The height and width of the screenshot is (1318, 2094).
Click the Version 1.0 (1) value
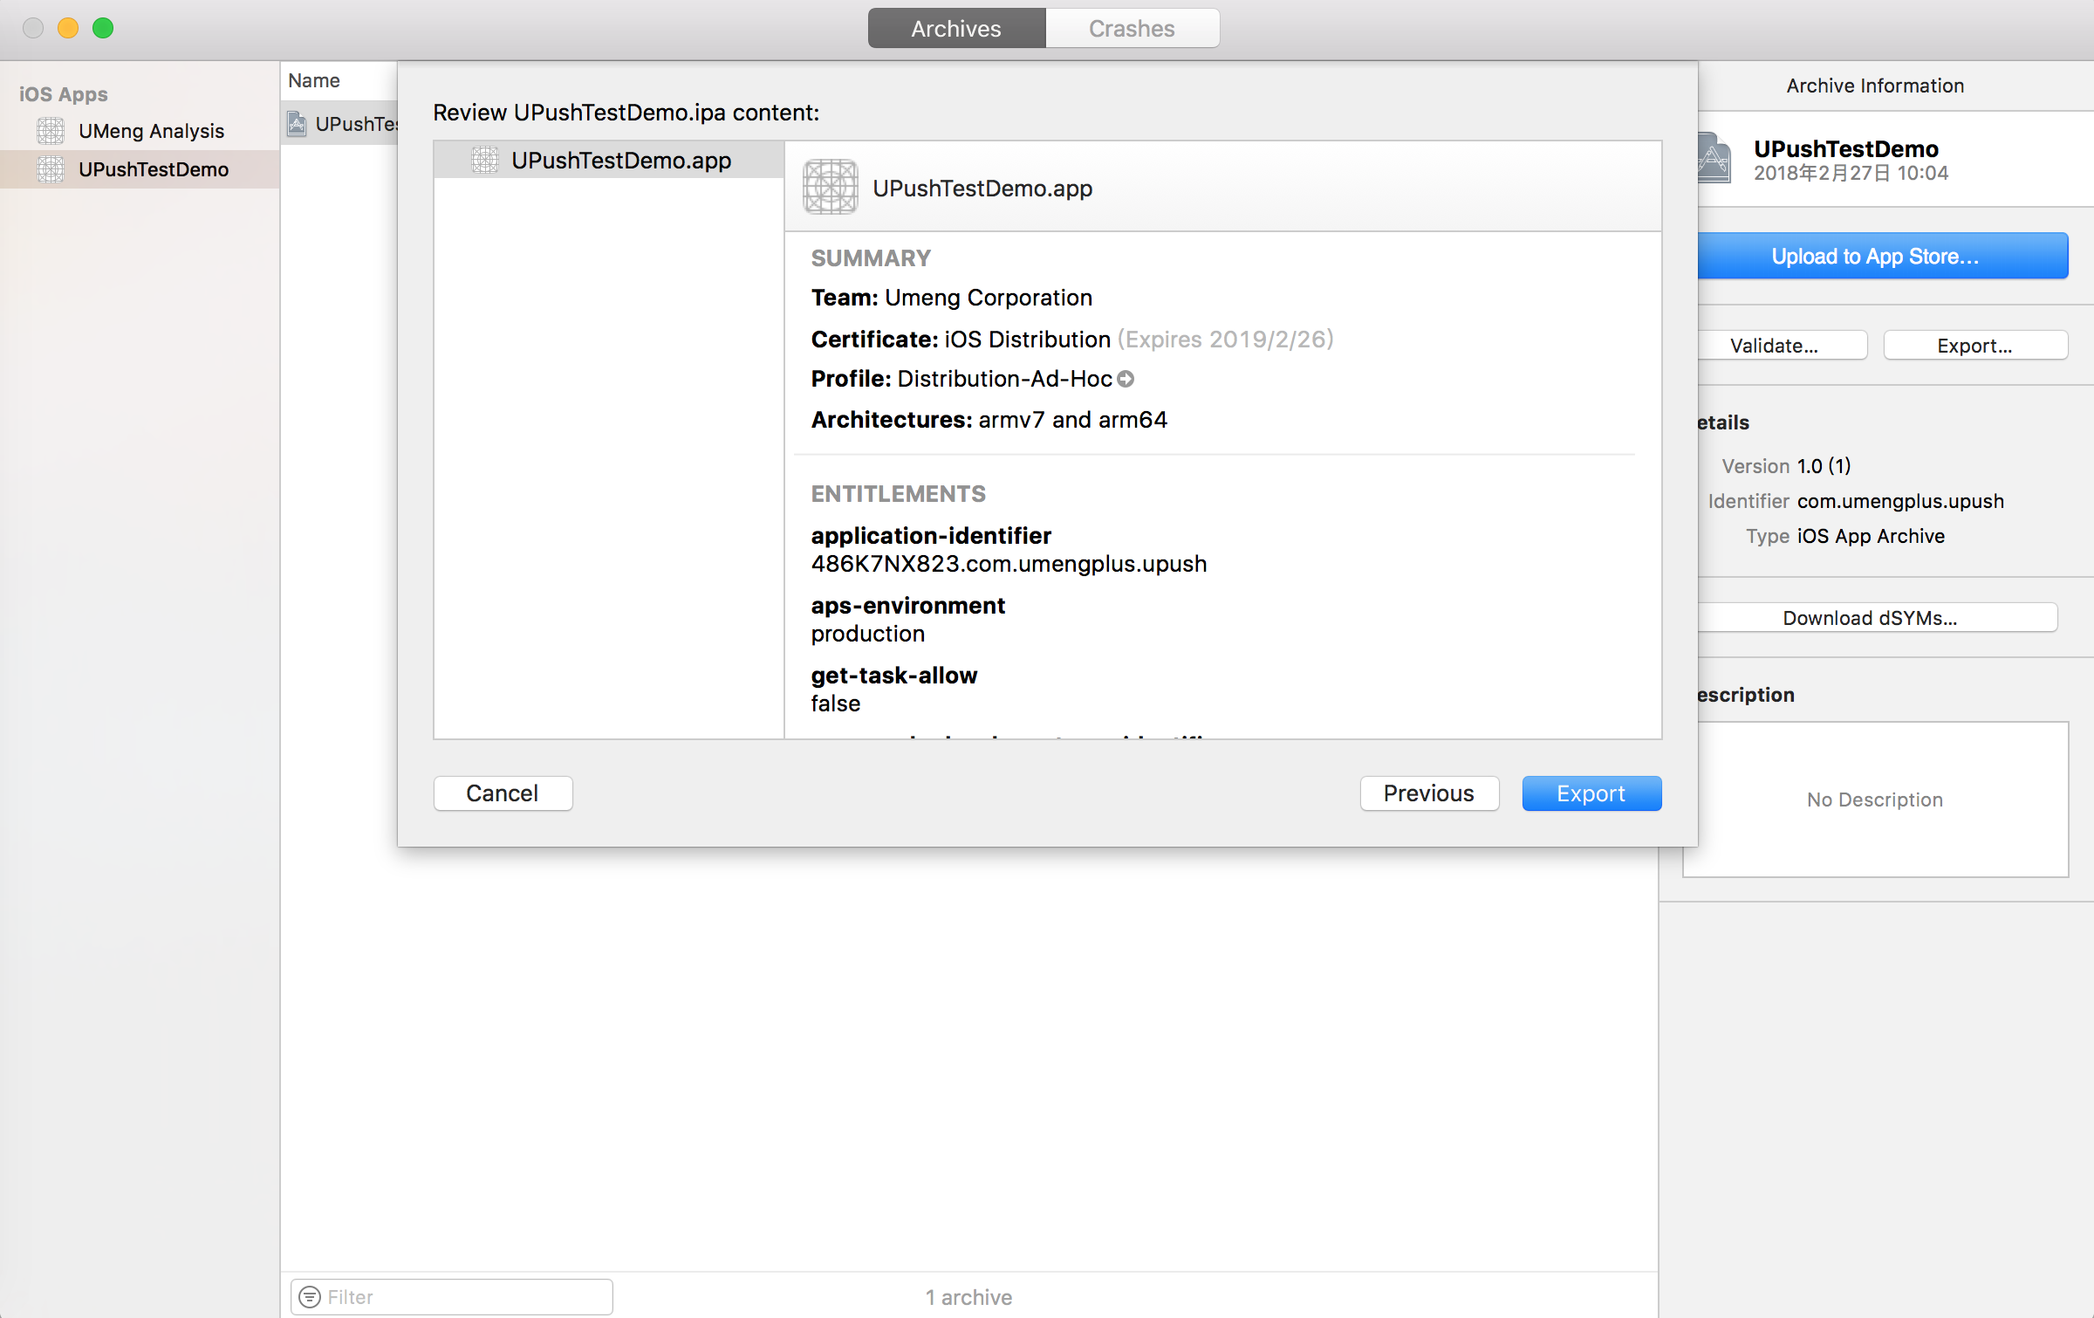[1824, 466]
